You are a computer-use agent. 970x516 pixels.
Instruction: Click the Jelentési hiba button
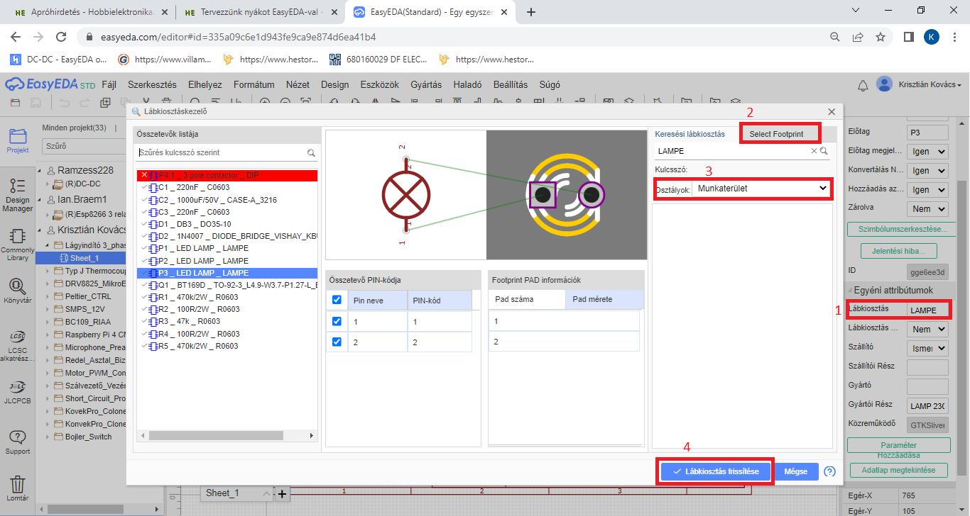click(898, 251)
